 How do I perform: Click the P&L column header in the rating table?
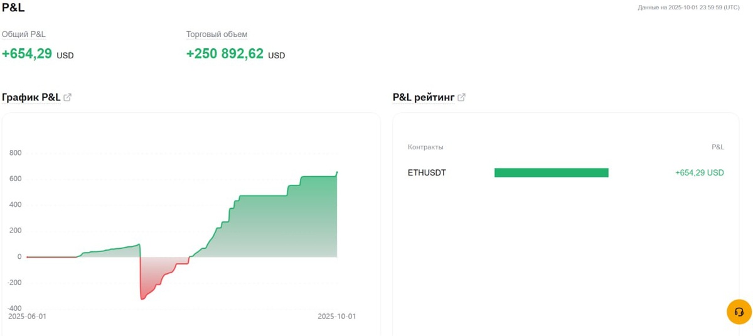pos(717,147)
